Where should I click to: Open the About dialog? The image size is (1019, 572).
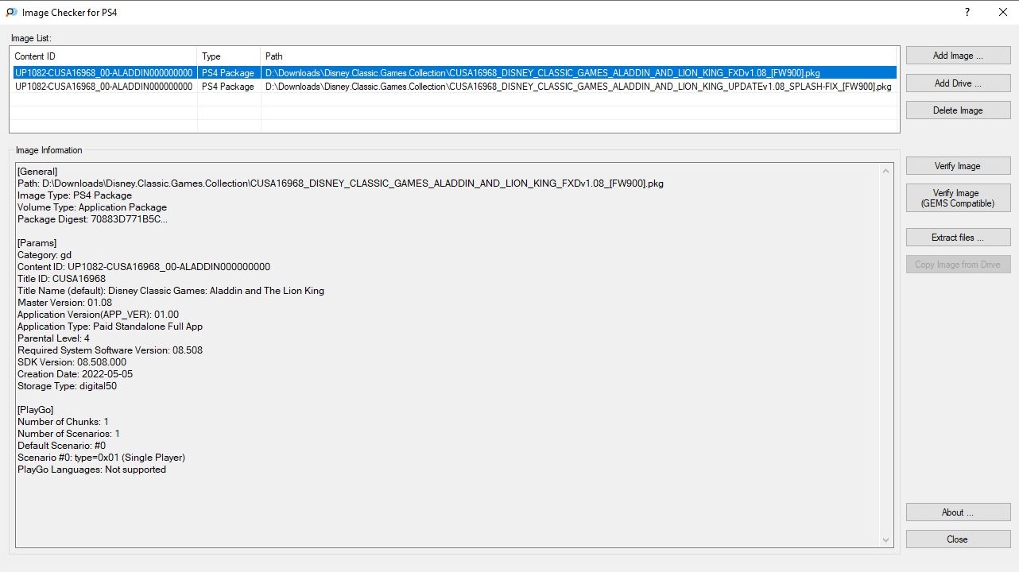pos(958,512)
